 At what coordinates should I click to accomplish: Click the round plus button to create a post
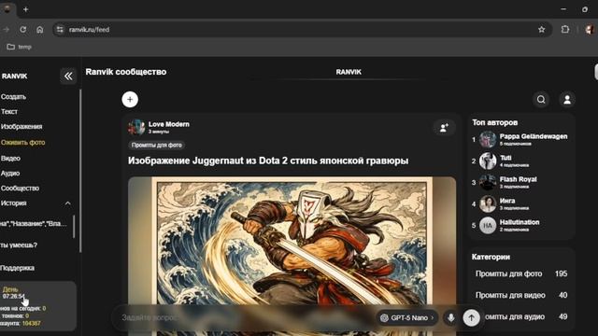130,100
